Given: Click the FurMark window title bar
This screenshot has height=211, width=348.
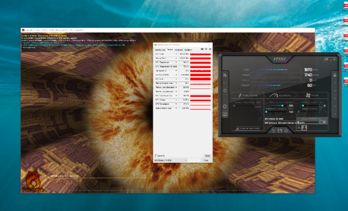Looking at the screenshot, I should click(168, 30).
